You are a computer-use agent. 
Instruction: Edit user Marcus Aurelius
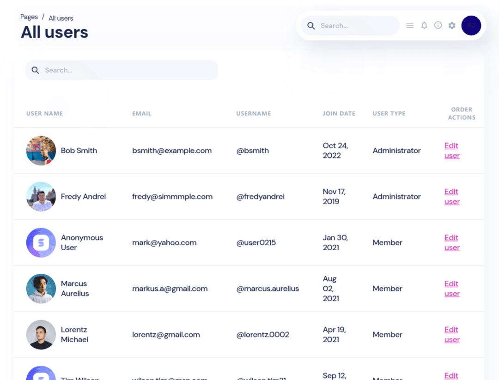(x=452, y=289)
